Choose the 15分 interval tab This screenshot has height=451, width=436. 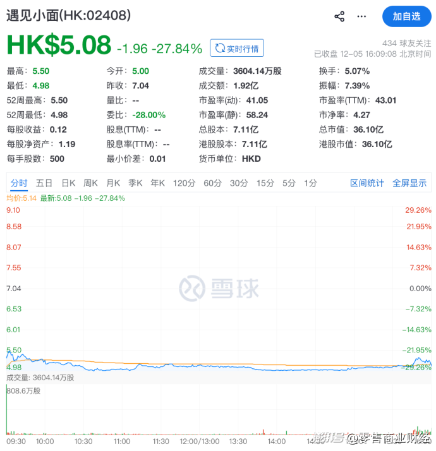(x=265, y=183)
